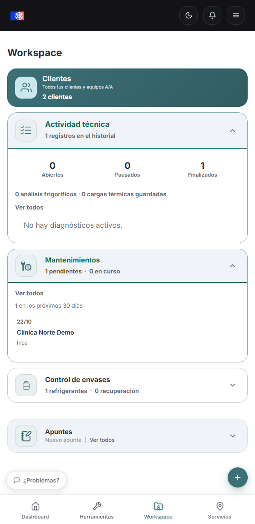The height and width of the screenshot is (524, 255).
Task: Click the Control de envases cylinder icon
Action: (x=26, y=385)
